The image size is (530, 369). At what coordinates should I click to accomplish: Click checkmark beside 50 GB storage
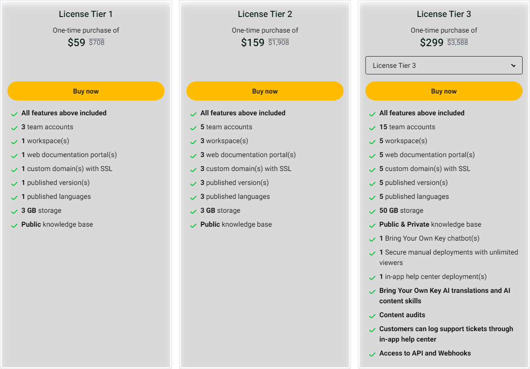[x=372, y=211]
